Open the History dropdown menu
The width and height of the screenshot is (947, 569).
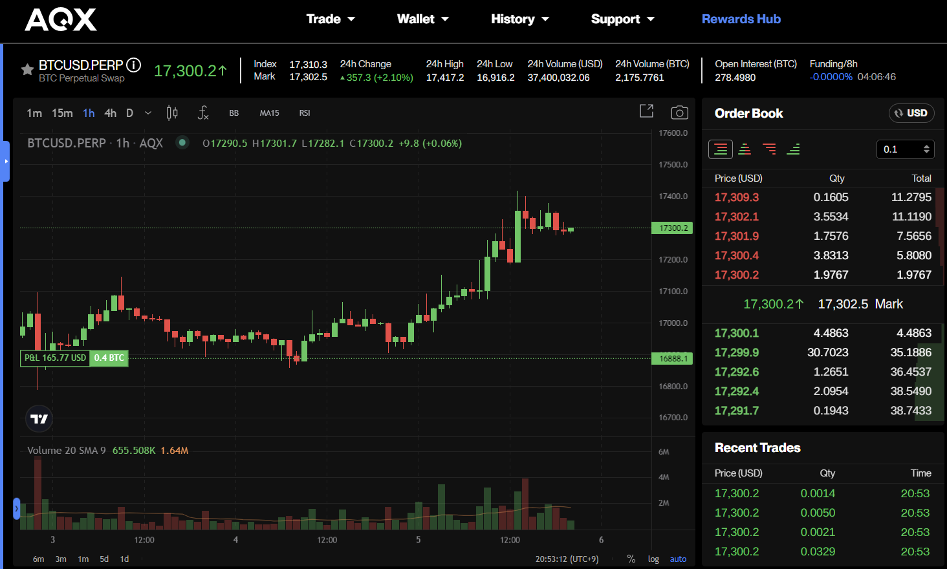click(520, 19)
